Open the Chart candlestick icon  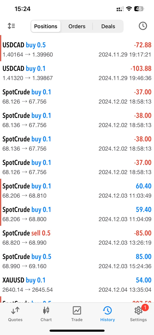(x=46, y=310)
